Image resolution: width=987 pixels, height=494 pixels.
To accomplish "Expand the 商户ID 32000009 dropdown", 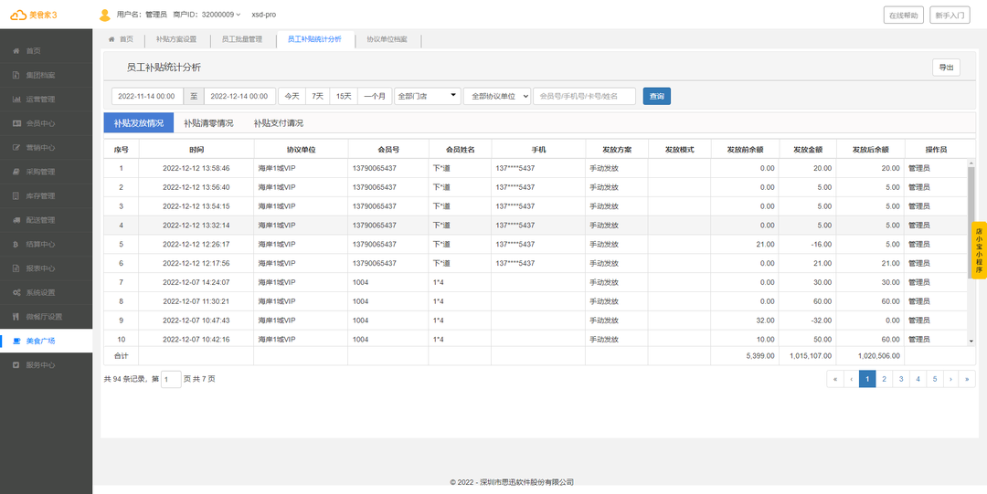I will click(x=208, y=15).
